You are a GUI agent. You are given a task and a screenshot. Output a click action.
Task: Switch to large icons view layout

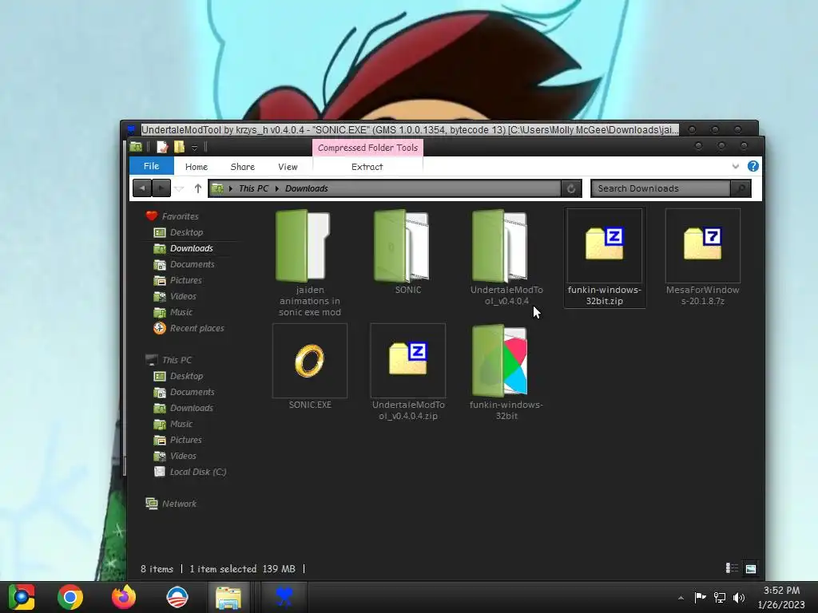pos(751,568)
